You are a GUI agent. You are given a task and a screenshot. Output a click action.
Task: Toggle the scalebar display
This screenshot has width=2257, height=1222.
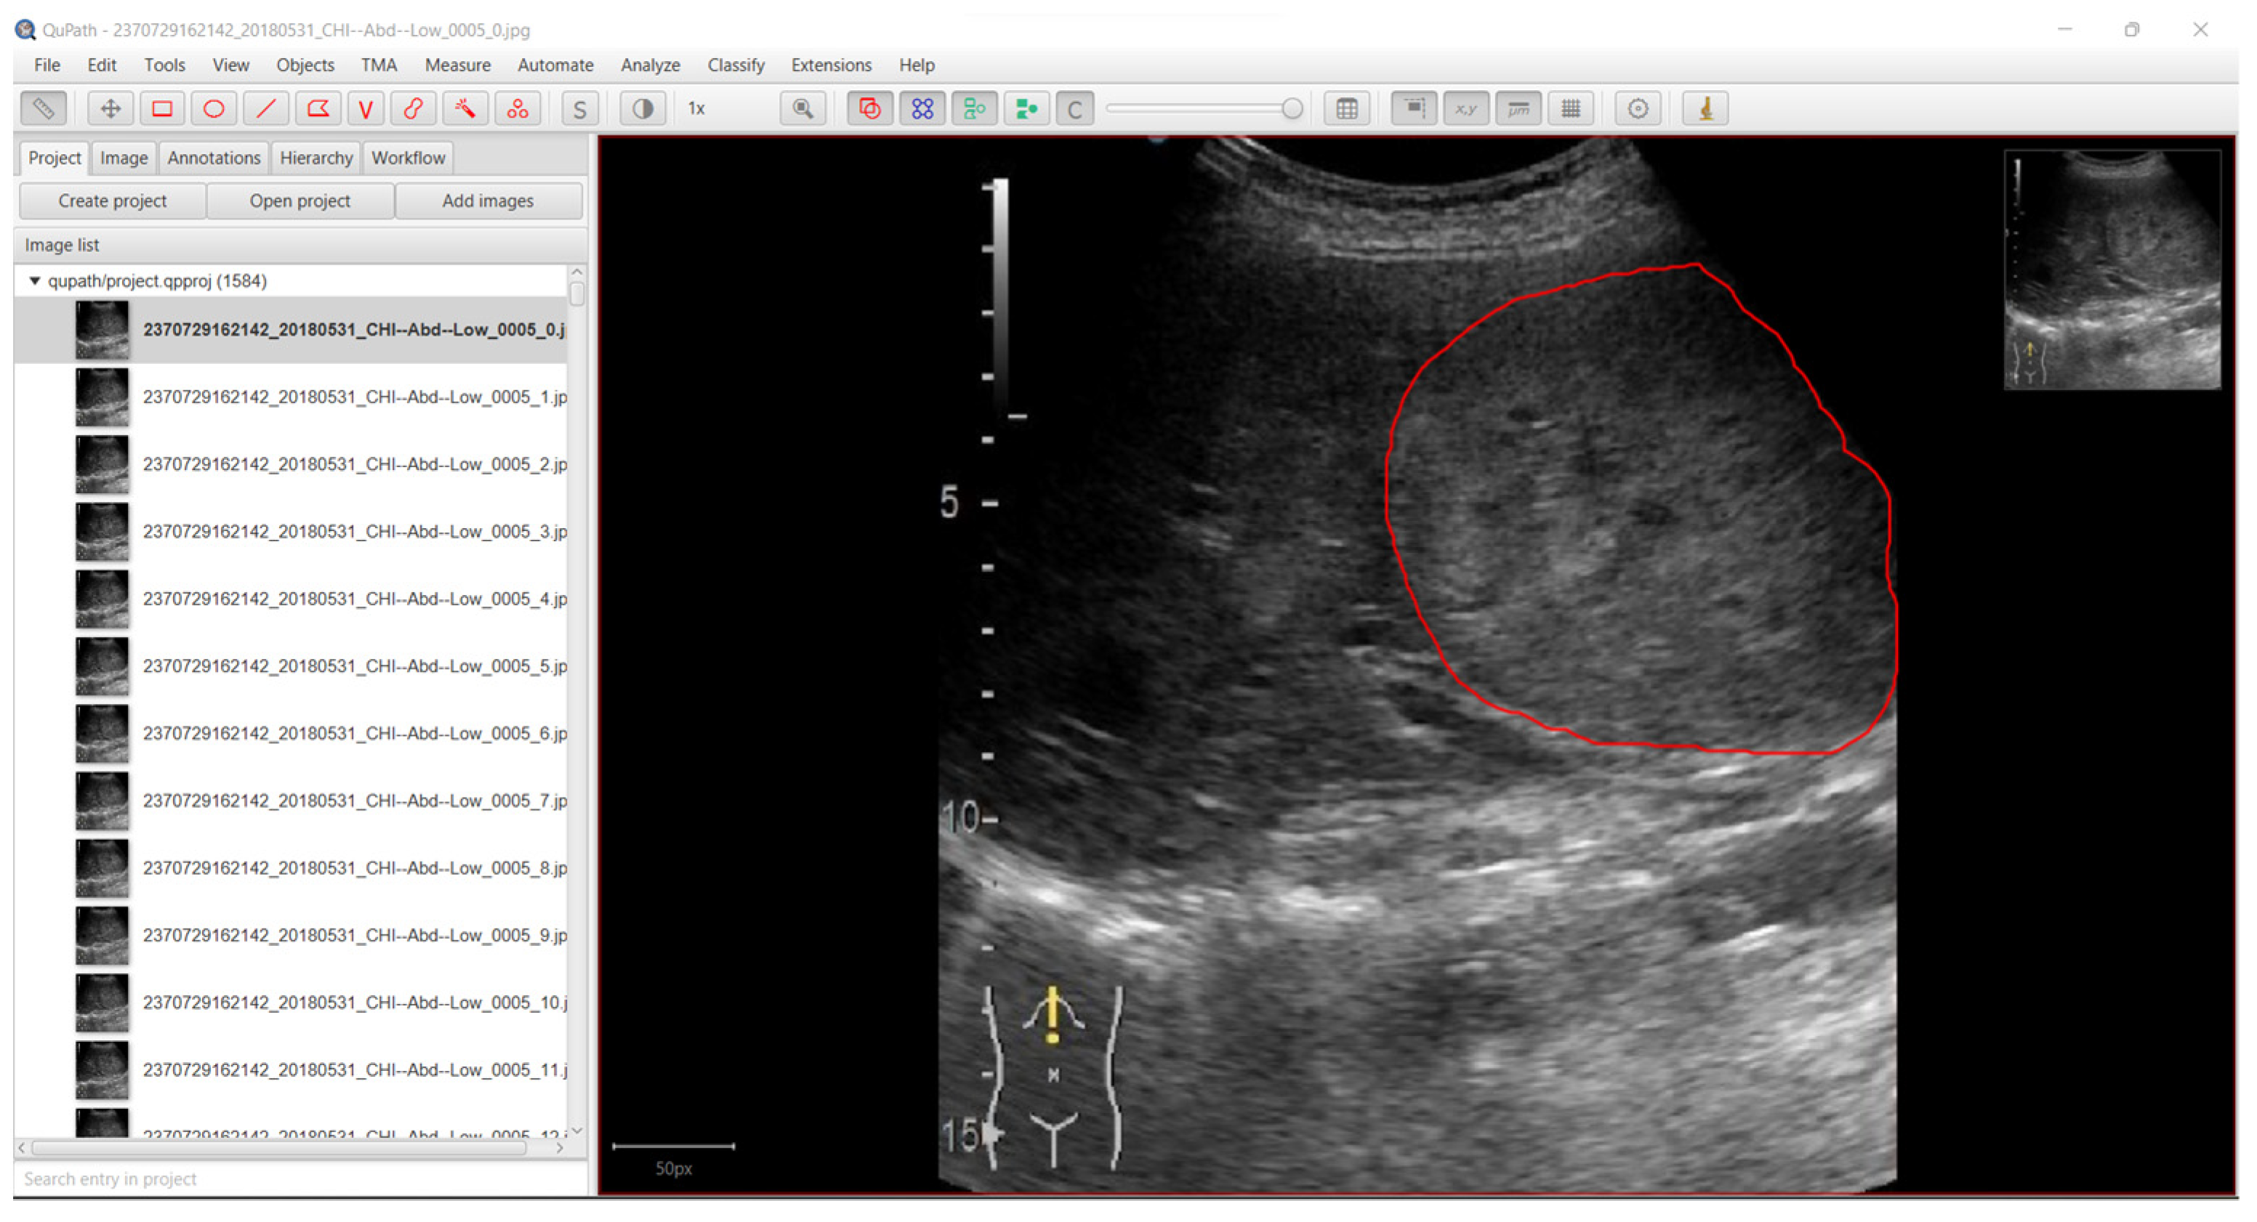pyautogui.click(x=1518, y=109)
